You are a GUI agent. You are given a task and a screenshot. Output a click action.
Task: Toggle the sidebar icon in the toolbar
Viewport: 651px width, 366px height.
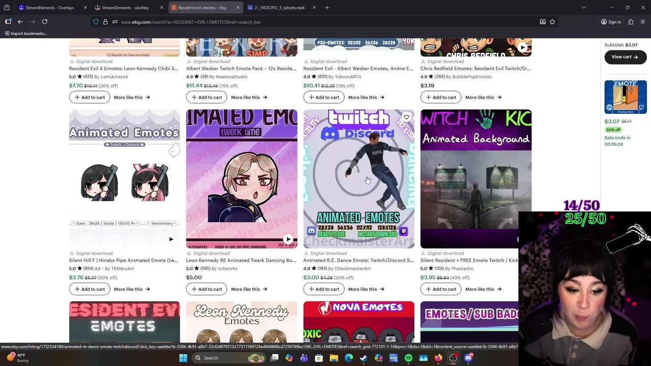tap(8, 22)
